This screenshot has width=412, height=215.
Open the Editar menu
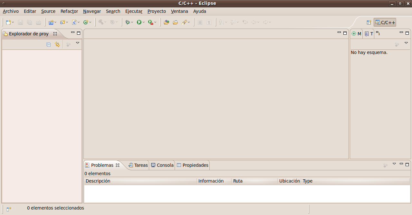pyautogui.click(x=30, y=11)
